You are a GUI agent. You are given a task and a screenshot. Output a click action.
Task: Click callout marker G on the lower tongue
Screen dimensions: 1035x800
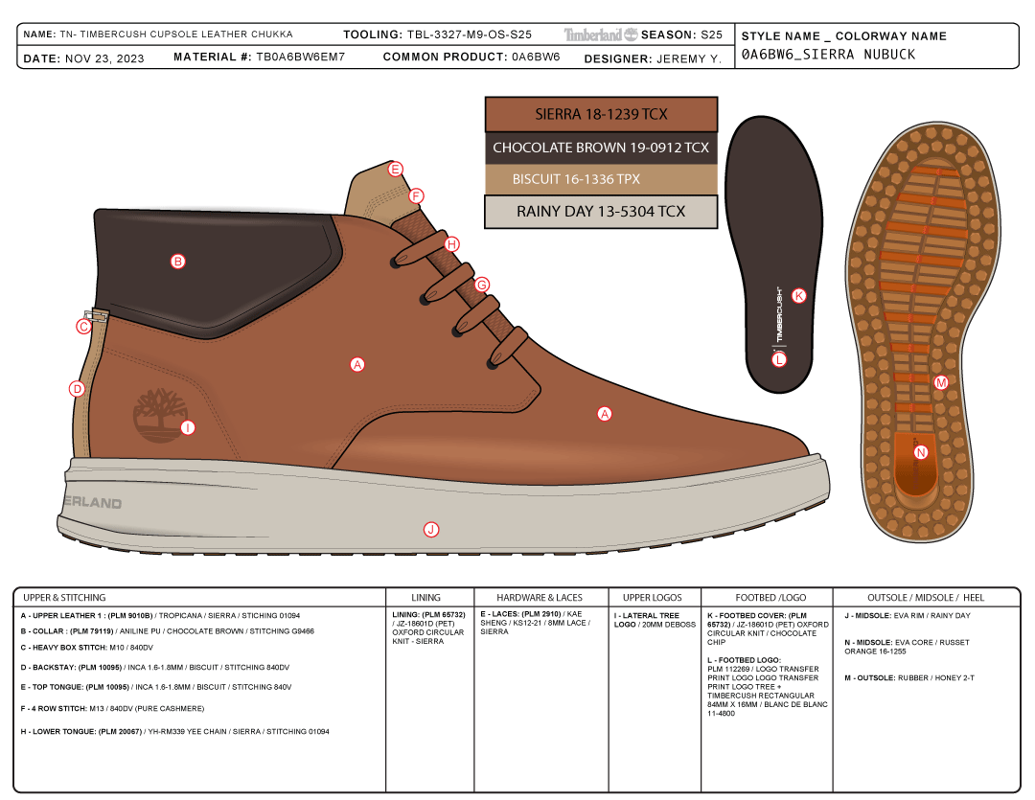(x=482, y=285)
